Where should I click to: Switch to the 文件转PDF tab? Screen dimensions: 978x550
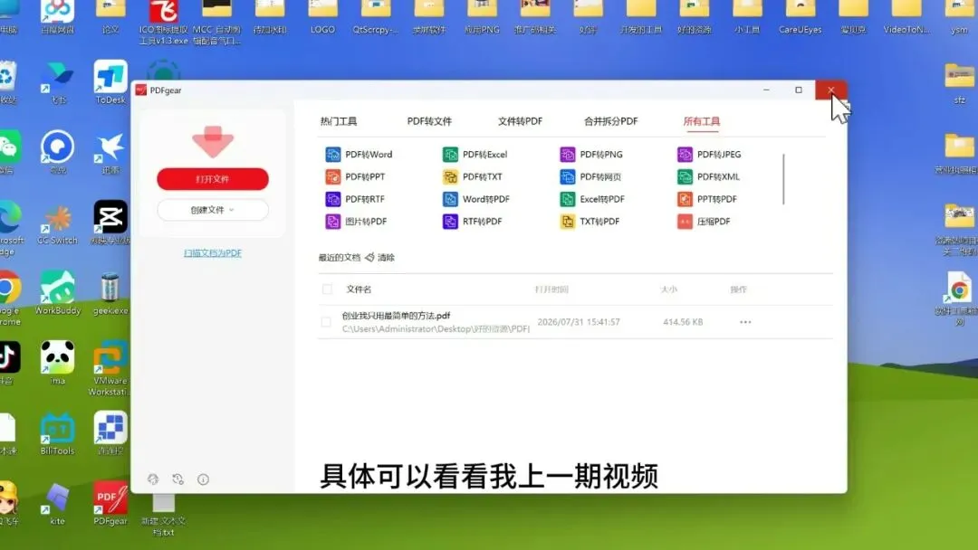pyautogui.click(x=520, y=121)
